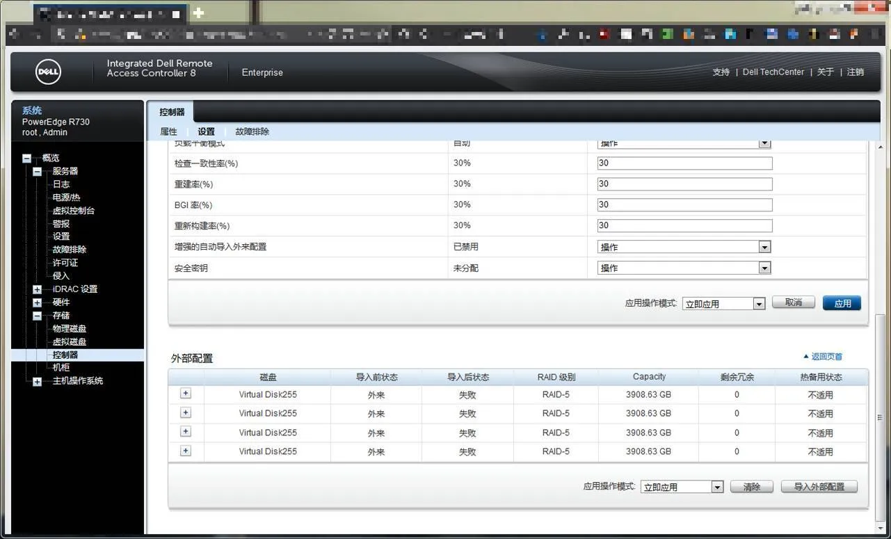Viewport: 891px width, 539px height.
Task: Click the Dell logo icon
Action: 48,72
